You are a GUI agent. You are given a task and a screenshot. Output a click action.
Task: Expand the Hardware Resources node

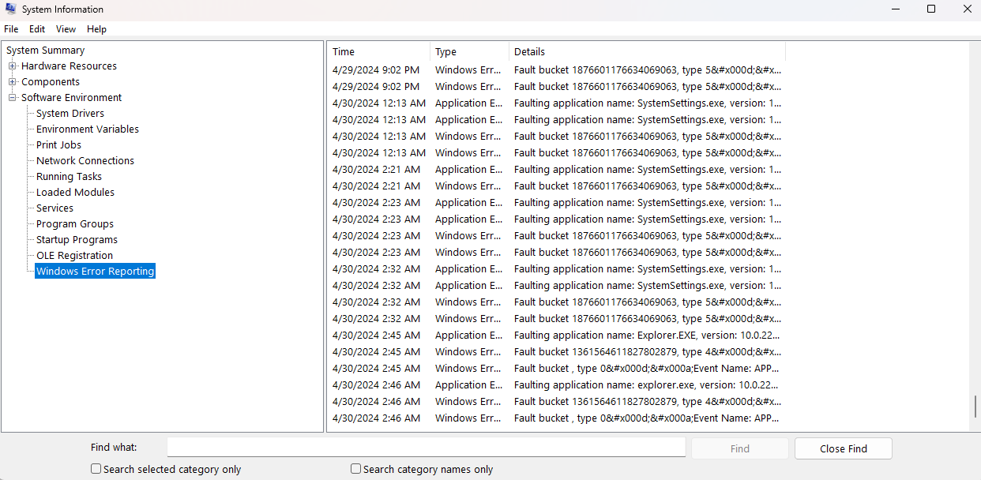click(x=13, y=66)
